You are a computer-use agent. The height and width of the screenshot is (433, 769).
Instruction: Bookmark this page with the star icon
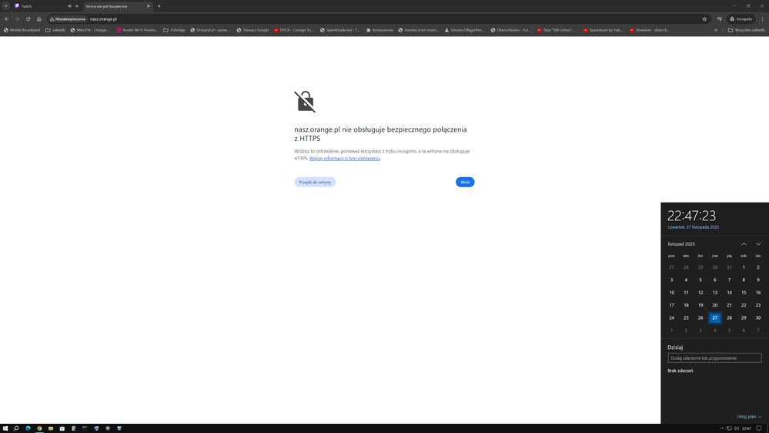(x=704, y=18)
